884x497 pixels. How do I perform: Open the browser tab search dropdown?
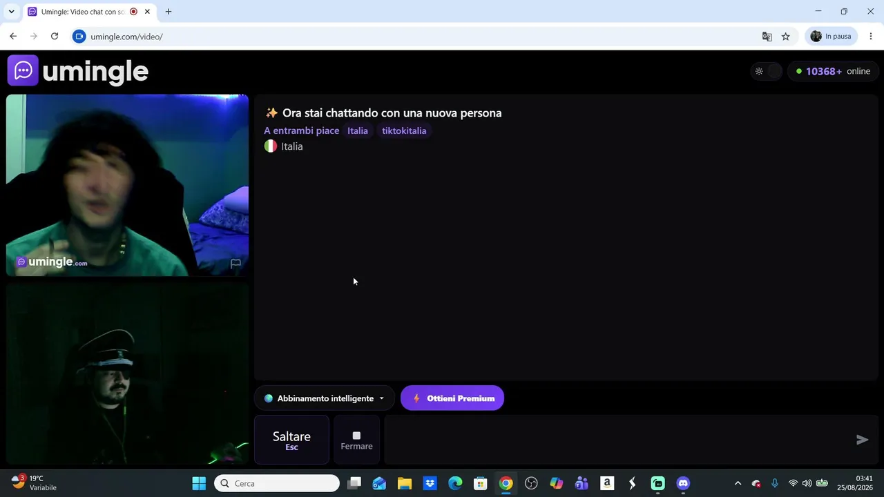point(11,12)
